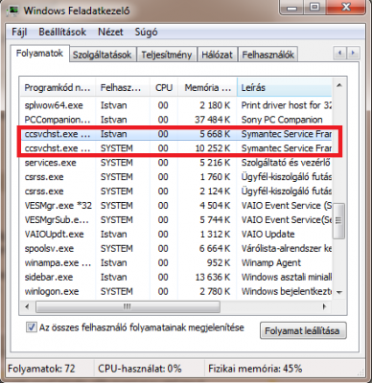Toggle show processes from all users checkbox
This screenshot has width=372, height=383.
31,327
